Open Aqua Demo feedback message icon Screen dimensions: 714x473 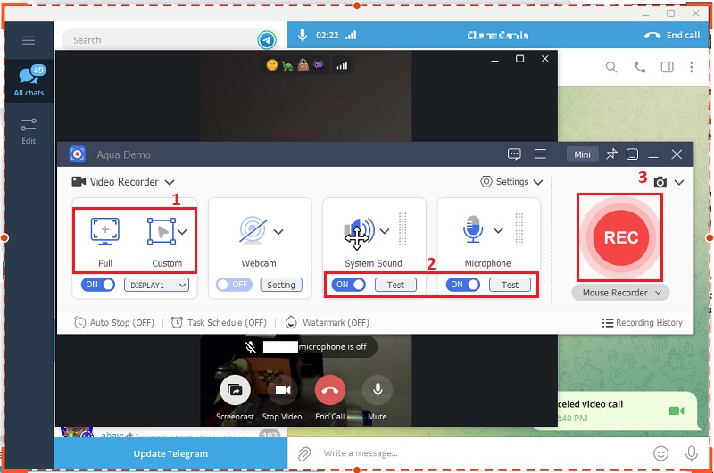514,154
